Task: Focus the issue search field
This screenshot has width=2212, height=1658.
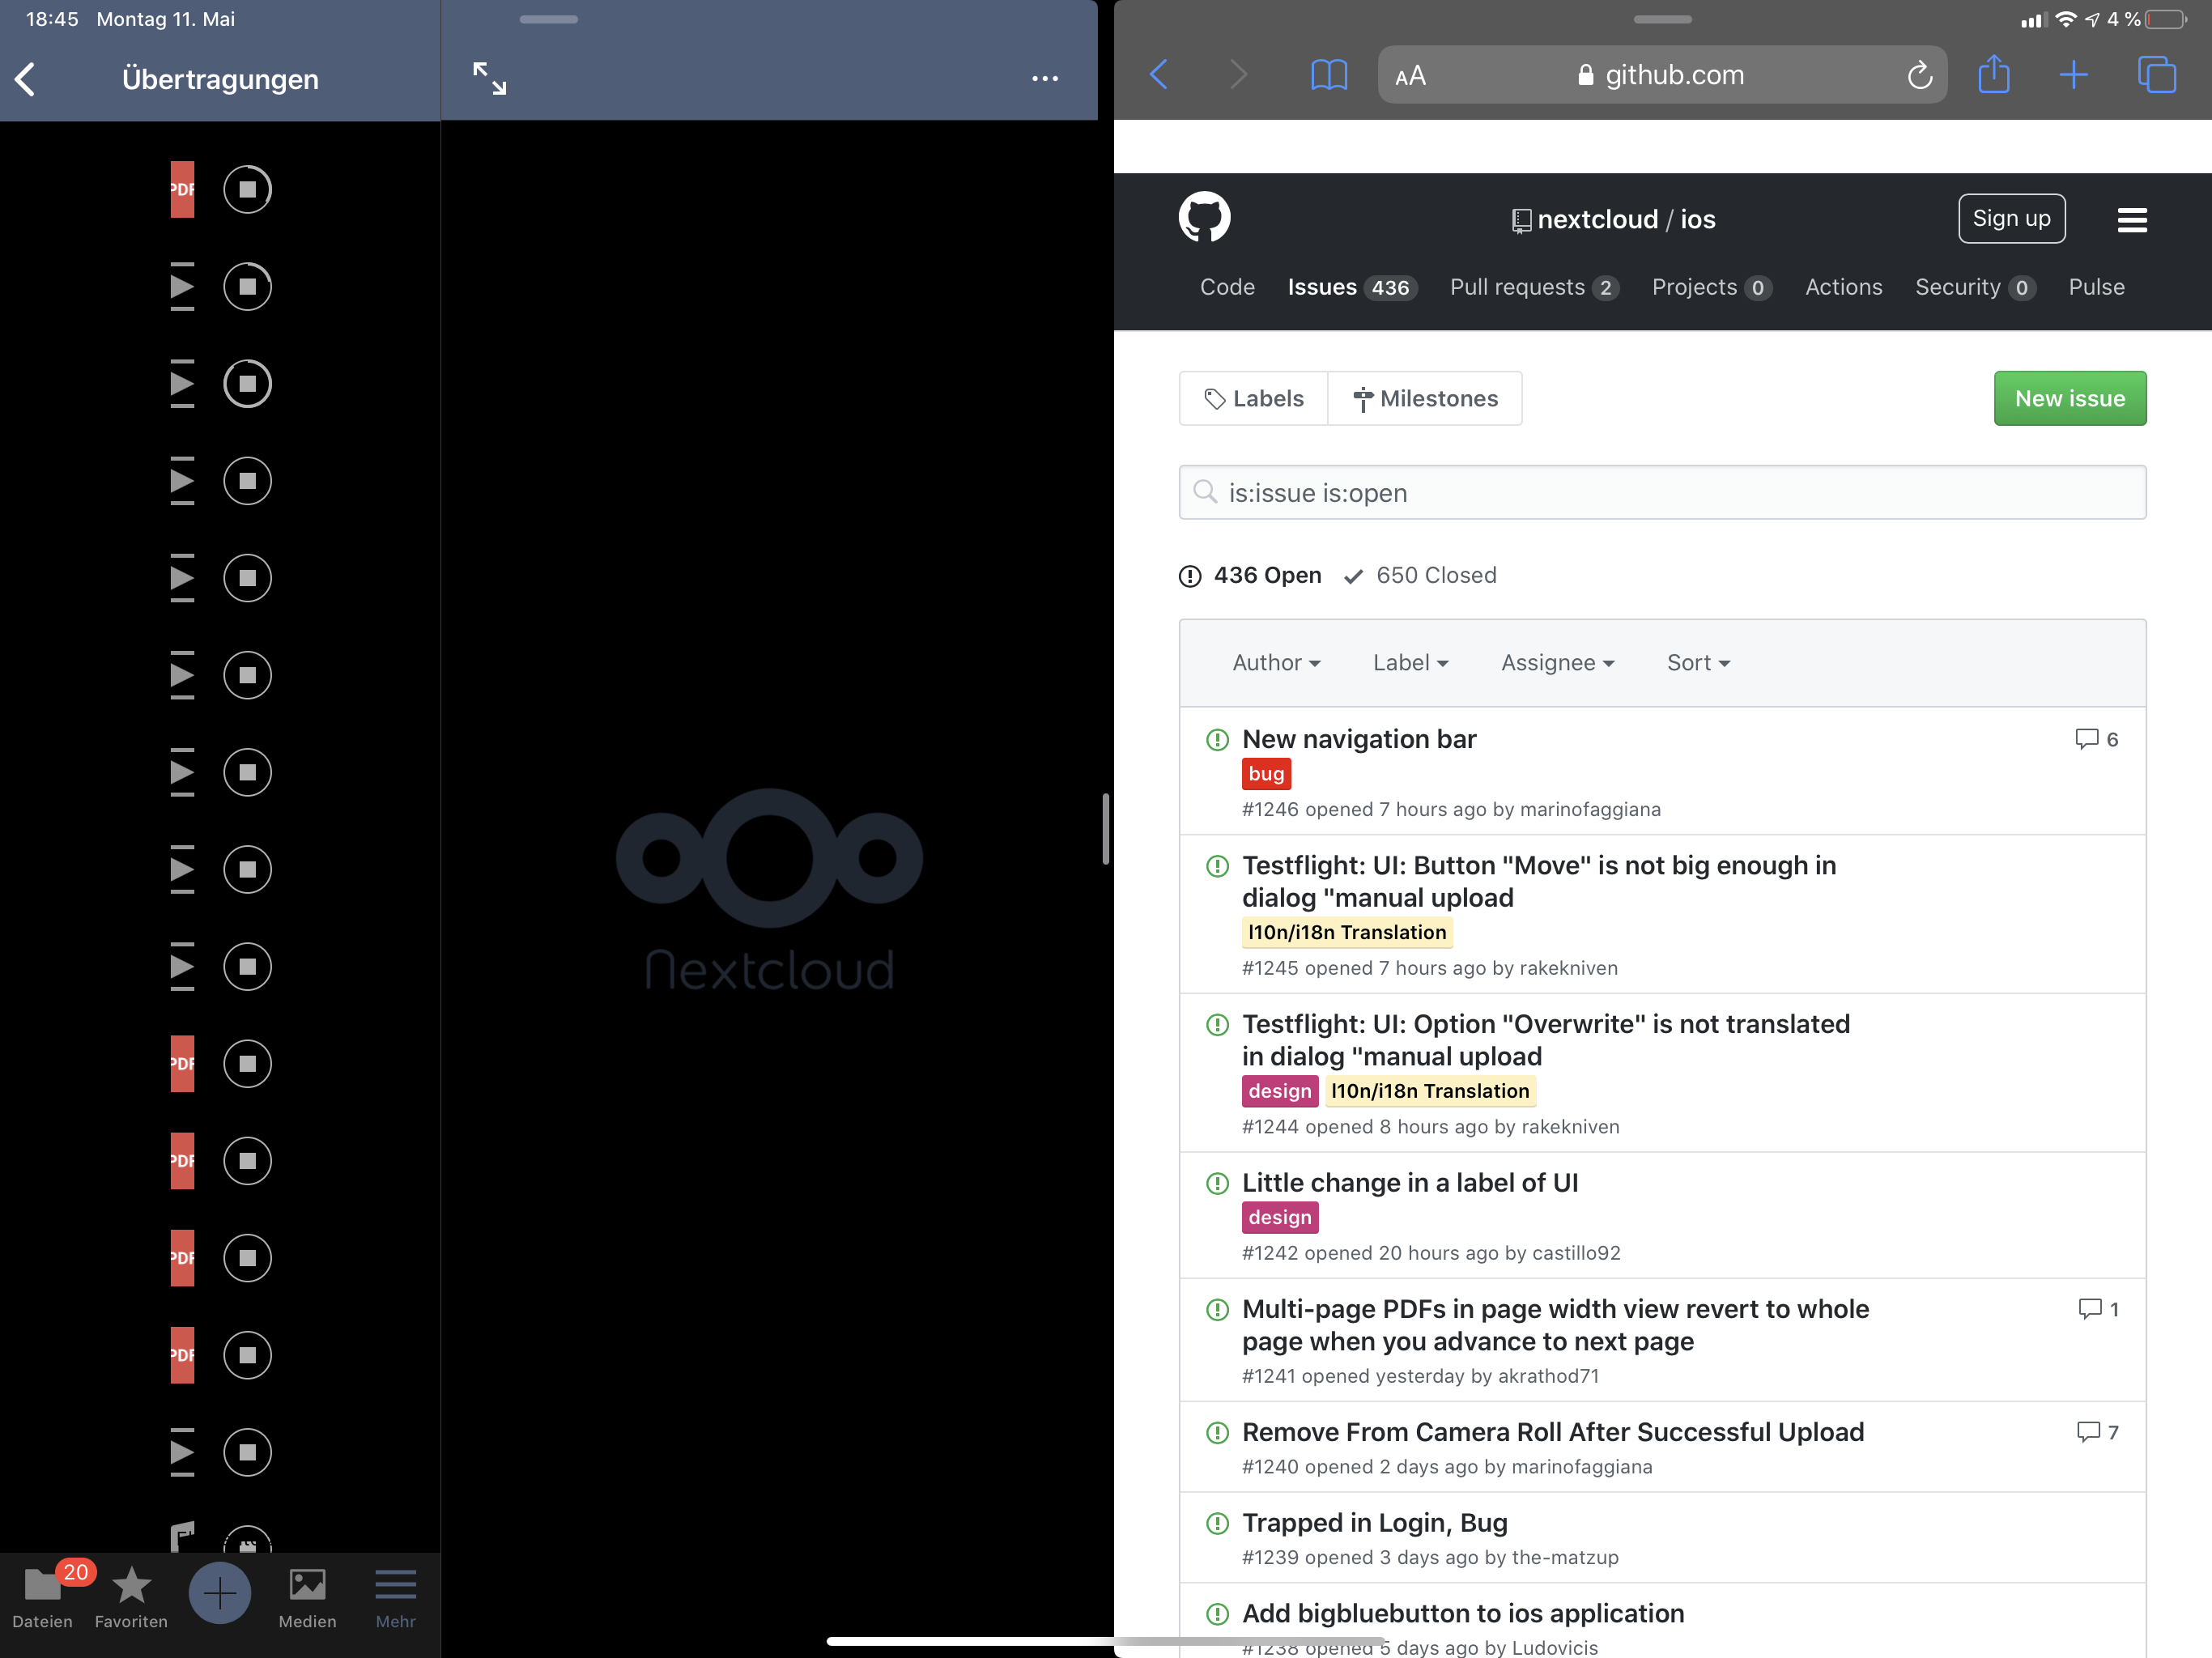Action: pos(1662,492)
